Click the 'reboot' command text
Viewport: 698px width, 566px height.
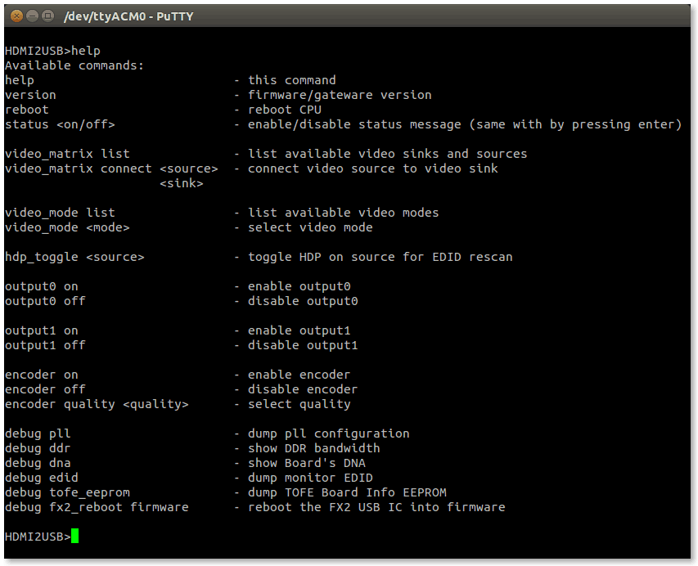(27, 110)
